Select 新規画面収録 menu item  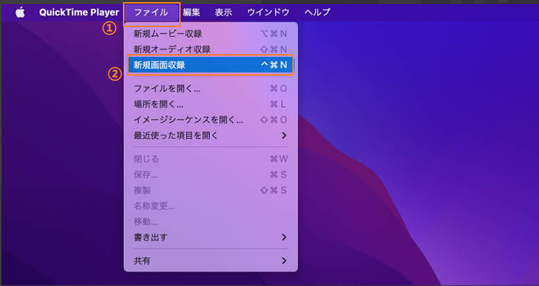point(210,65)
